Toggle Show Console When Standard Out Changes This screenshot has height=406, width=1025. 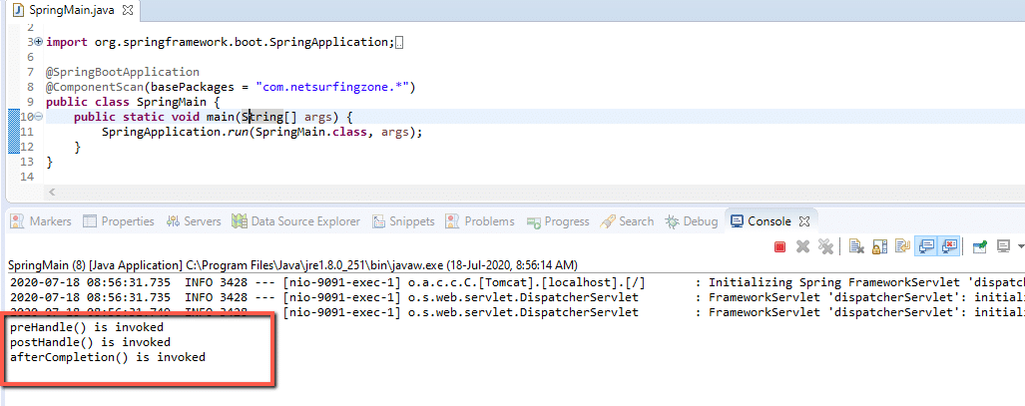(x=925, y=246)
